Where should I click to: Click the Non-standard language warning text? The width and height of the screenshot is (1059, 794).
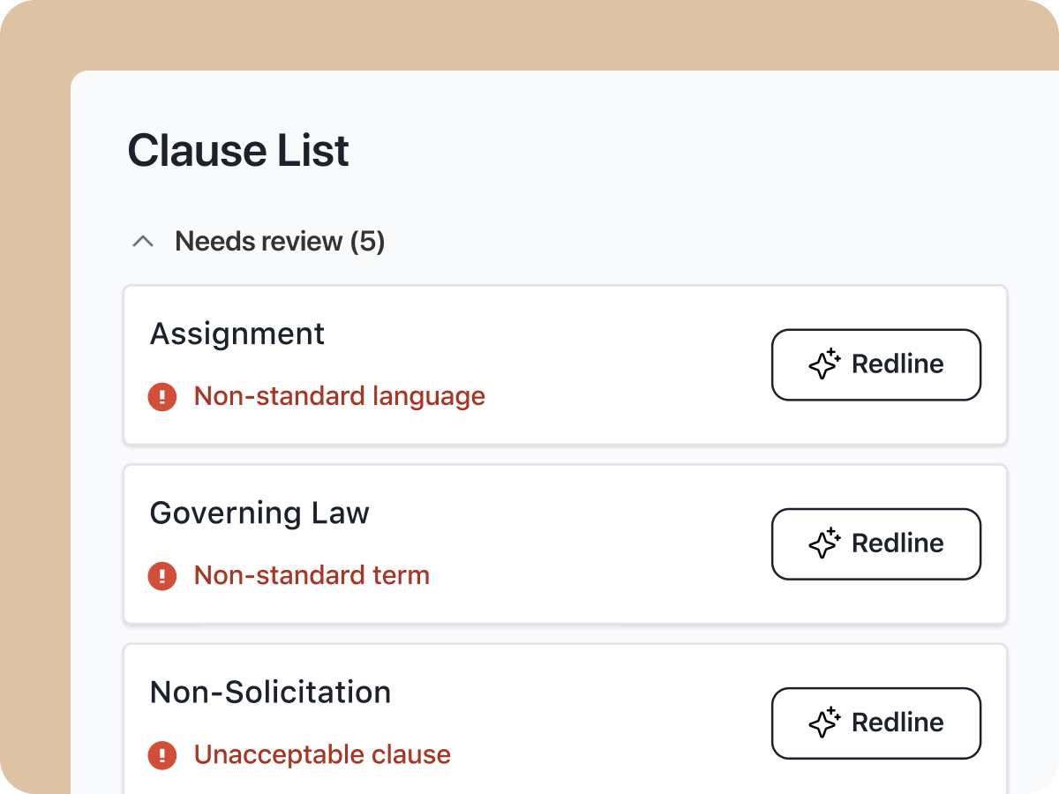click(x=339, y=397)
